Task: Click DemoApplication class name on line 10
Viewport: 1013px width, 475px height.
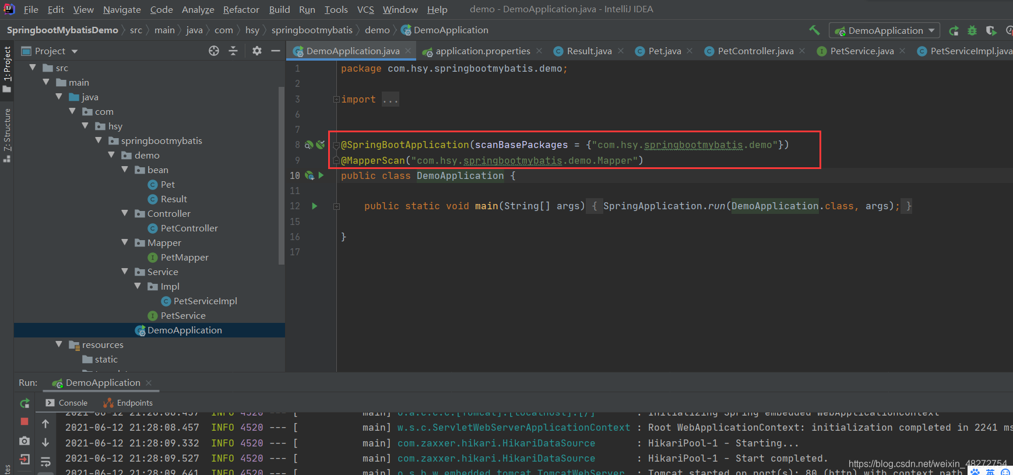Action: (x=460, y=175)
